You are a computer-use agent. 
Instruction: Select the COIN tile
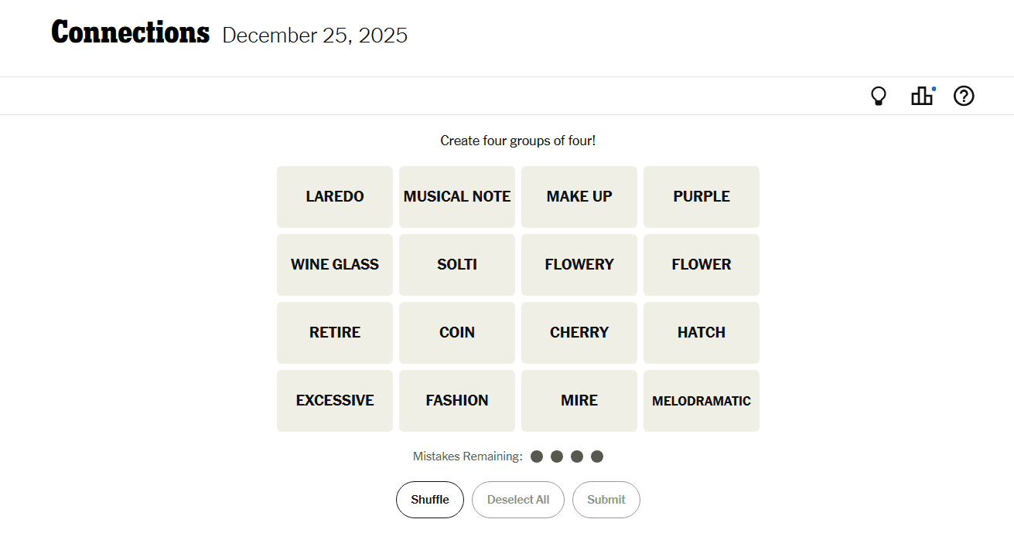click(457, 333)
